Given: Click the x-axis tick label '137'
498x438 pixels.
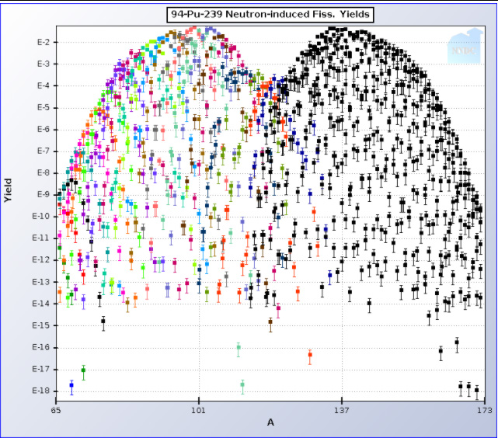Looking at the screenshot, I should click(x=342, y=410).
